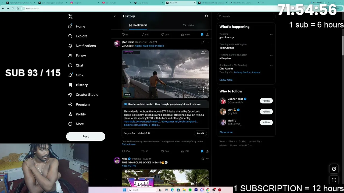Open Creator Studio in the sidebar
The height and width of the screenshot is (193, 344).
pyautogui.click(x=83, y=95)
